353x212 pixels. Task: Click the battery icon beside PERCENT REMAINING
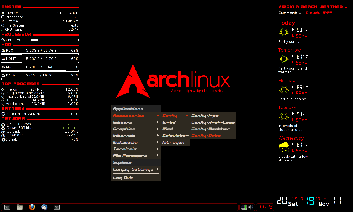click(3, 114)
